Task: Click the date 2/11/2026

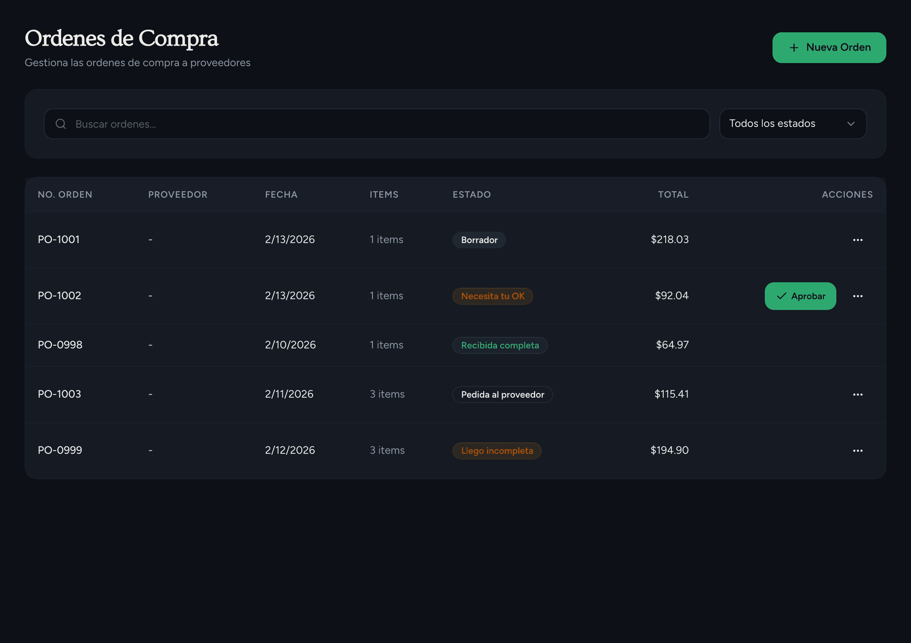Action: pyautogui.click(x=289, y=394)
